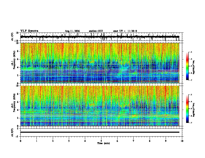Click the -7 label on ch.2 colorbar
Viewport: 205px width, 158px height.
(x=191, y=123)
